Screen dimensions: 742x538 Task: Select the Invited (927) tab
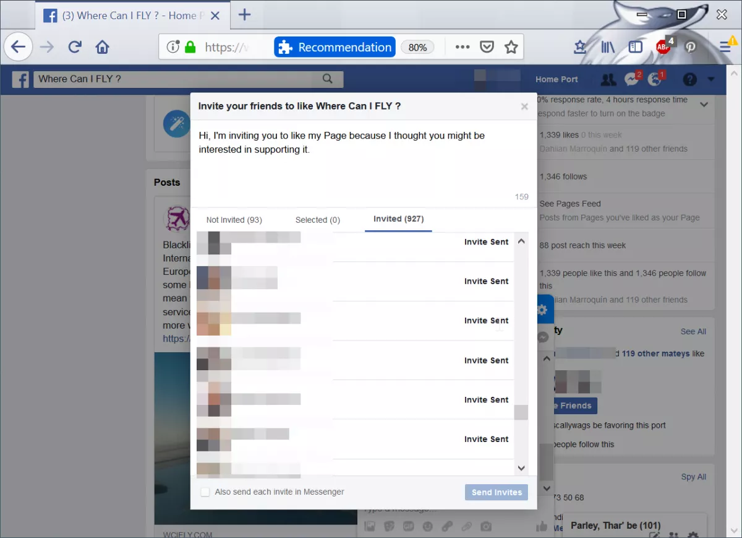point(398,219)
